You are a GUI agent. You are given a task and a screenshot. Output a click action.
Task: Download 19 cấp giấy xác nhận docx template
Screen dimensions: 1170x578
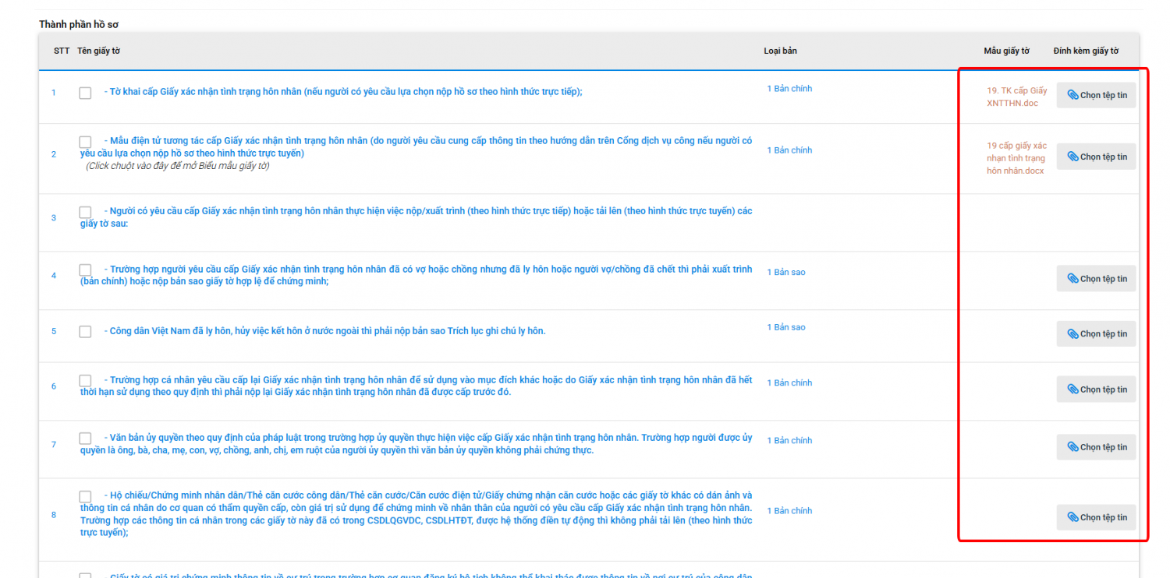(1016, 158)
